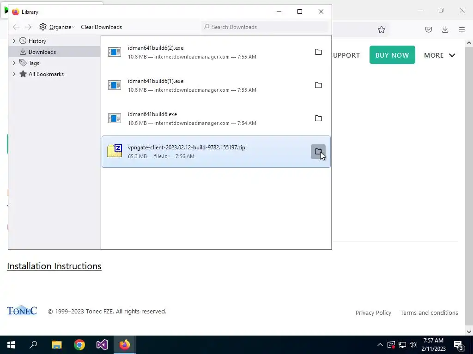Open the Installation Instructions link
This screenshot has height=354, width=473.
click(x=55, y=266)
